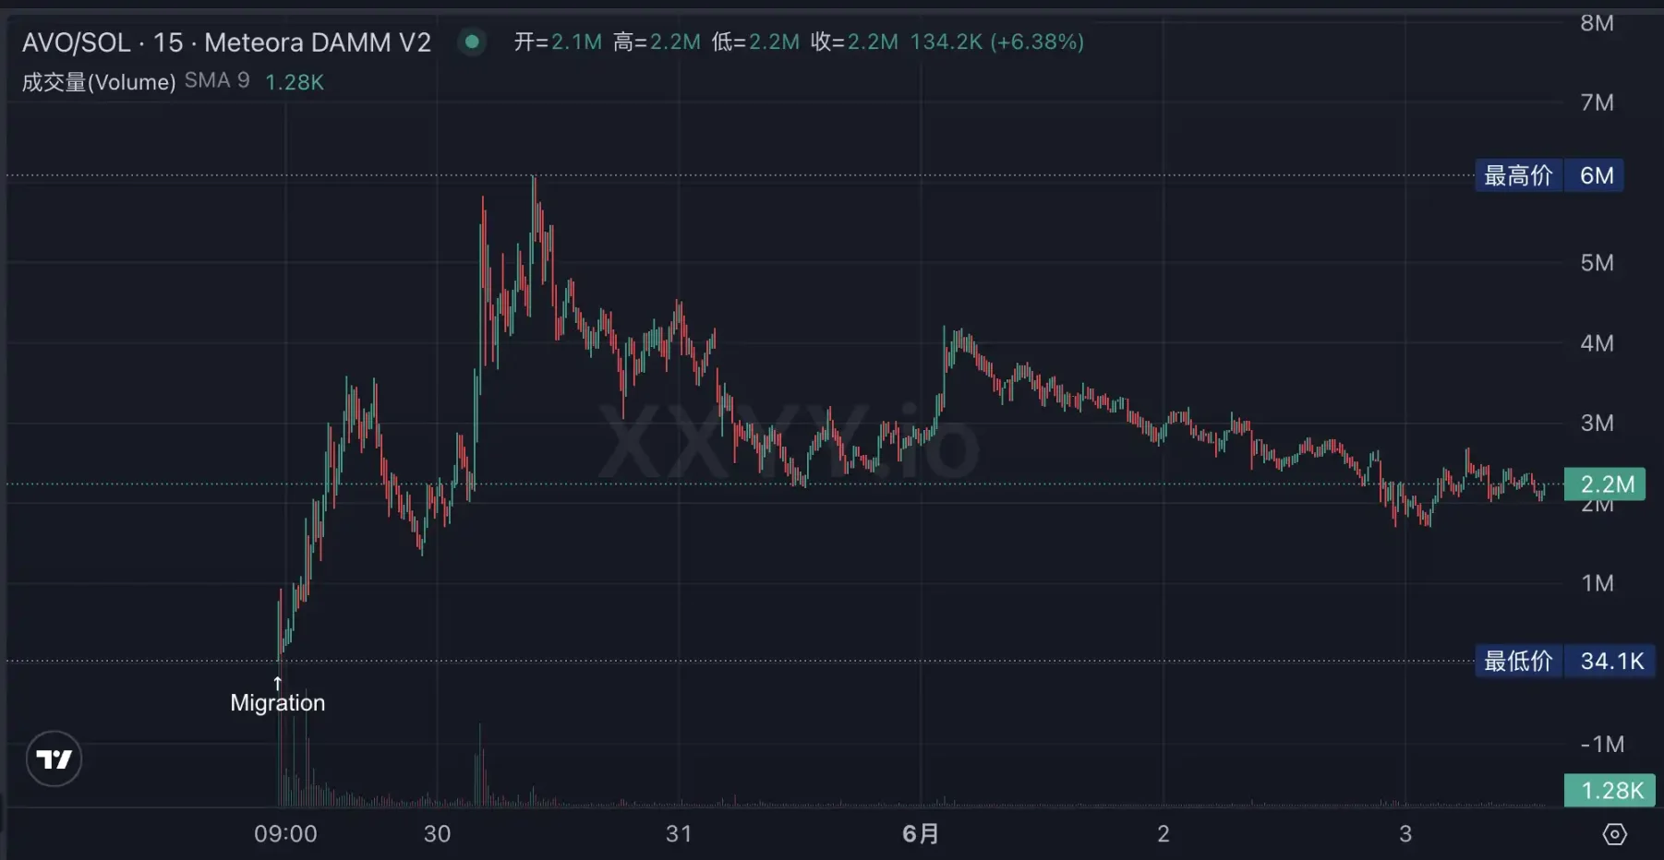Click the TradingView logo icon
The width and height of the screenshot is (1664, 860).
(54, 758)
